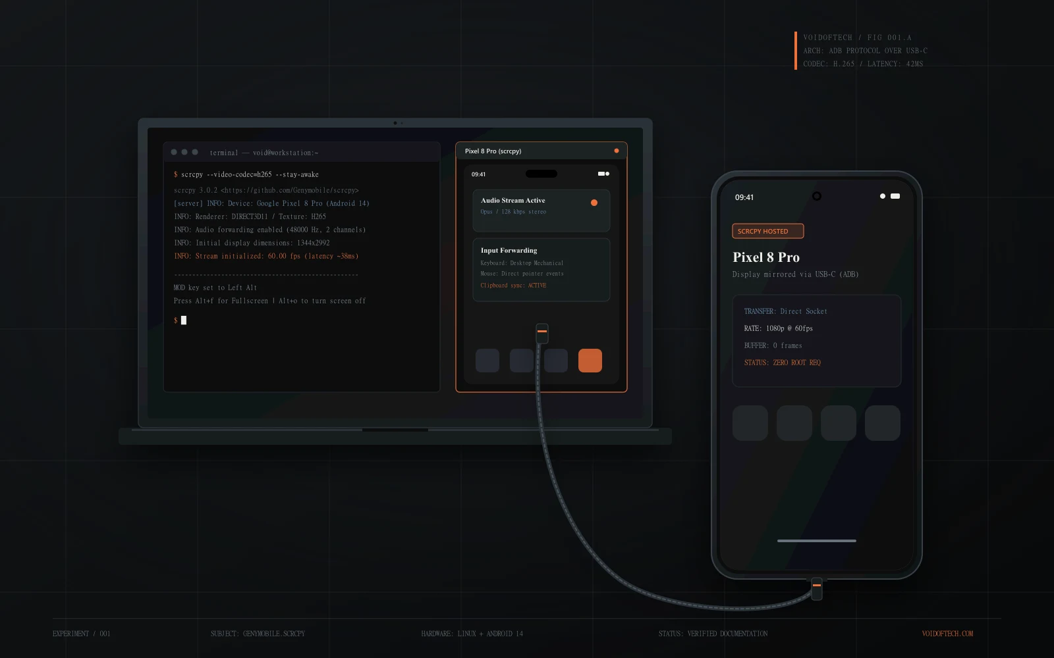Click the USB-C plug on the phone's bottom

(817, 589)
